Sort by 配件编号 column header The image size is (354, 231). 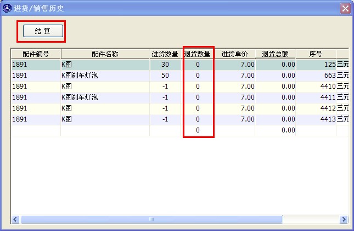pos(36,54)
